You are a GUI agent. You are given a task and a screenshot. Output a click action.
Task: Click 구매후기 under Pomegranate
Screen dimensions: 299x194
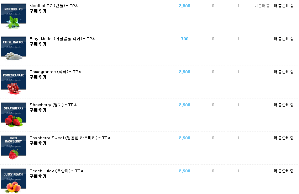coord(38,77)
